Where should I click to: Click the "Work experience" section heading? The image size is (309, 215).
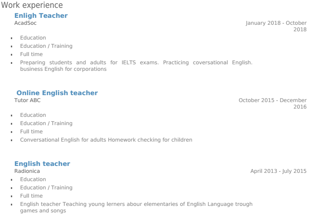tap(32, 5)
